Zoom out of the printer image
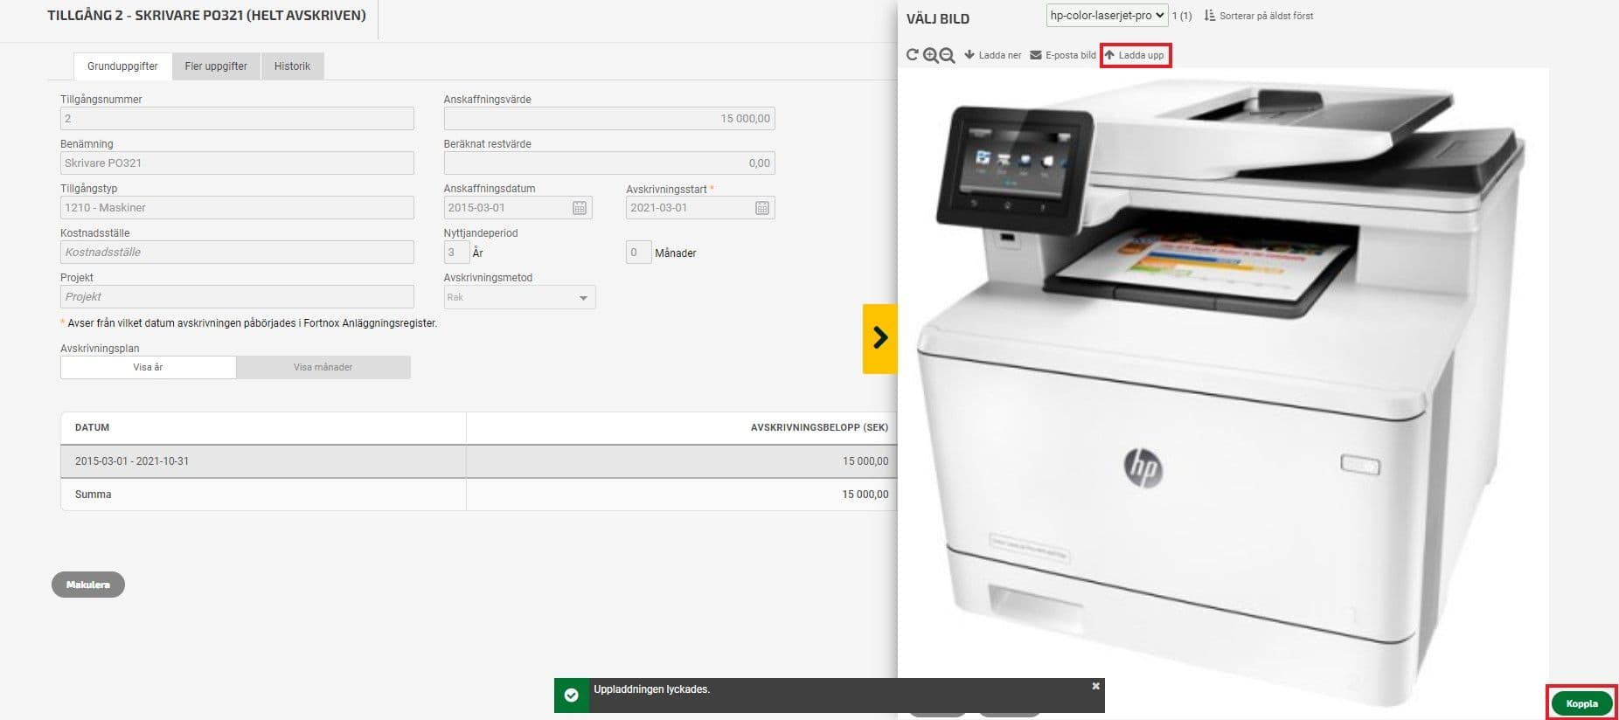 (x=947, y=55)
